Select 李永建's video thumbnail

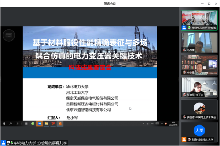[199, 65]
